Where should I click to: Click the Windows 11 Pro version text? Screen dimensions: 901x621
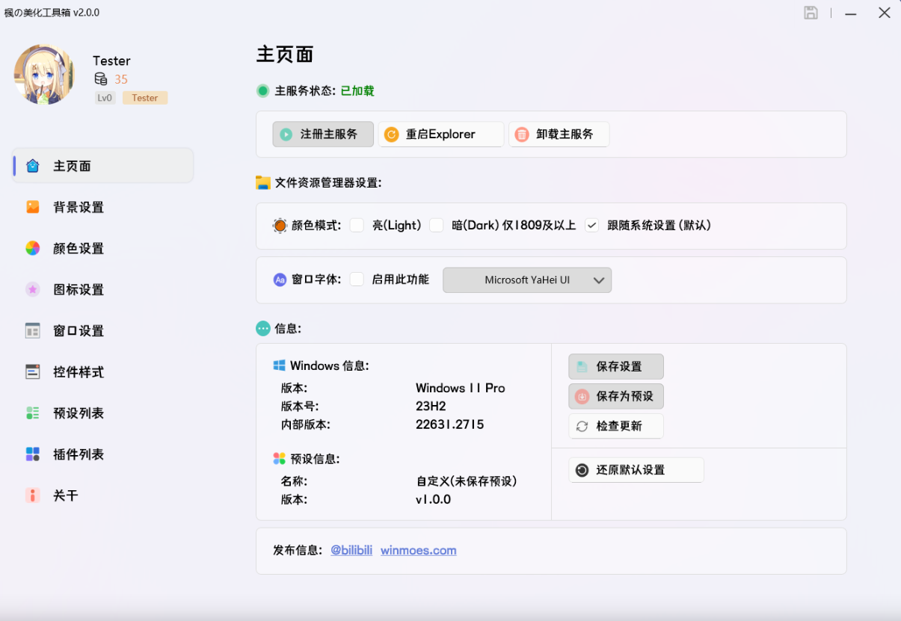461,388
